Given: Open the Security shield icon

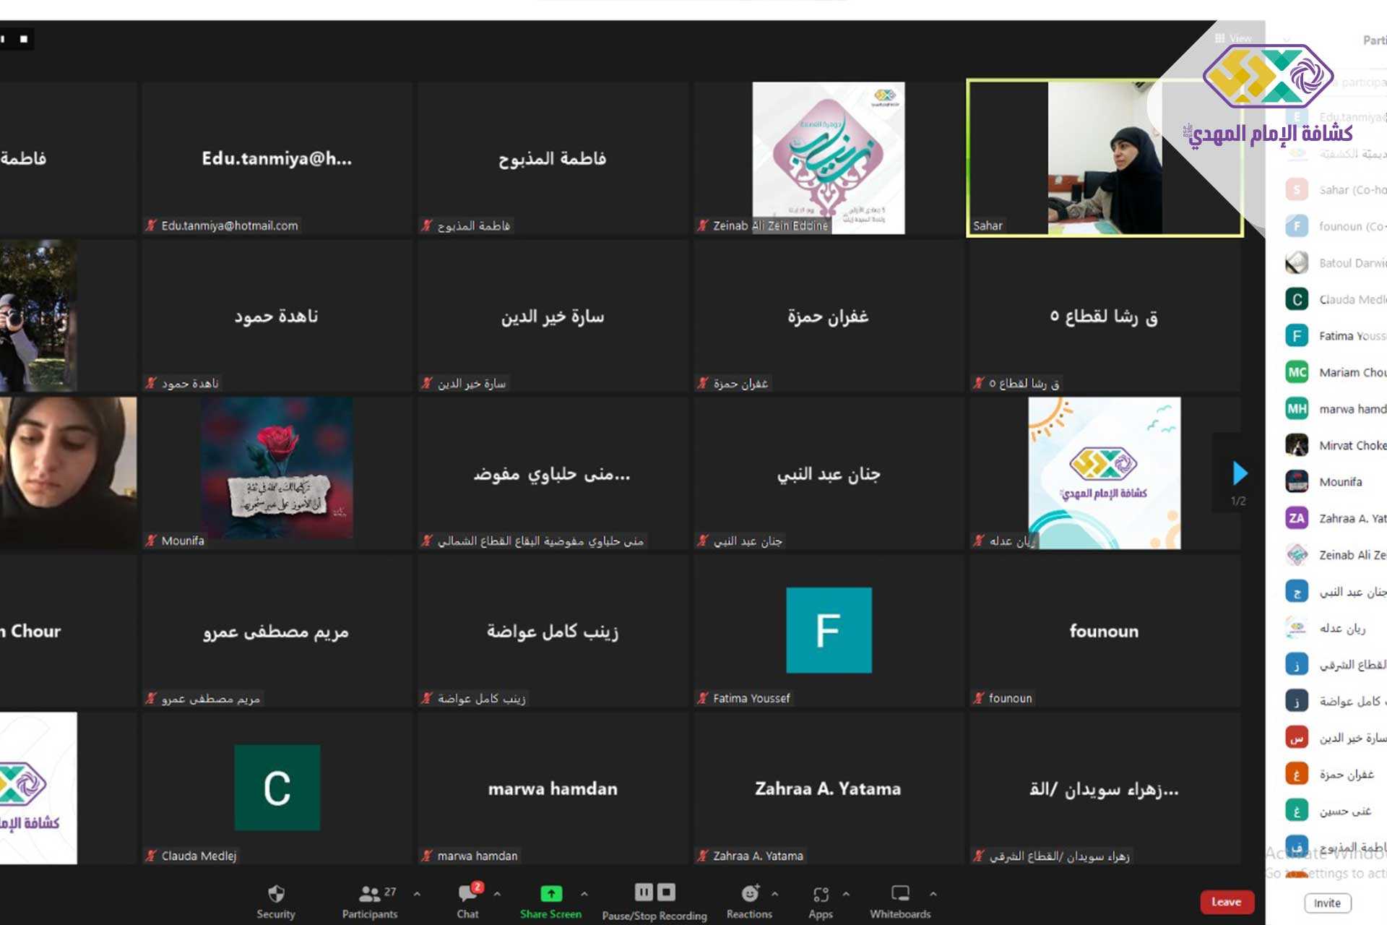Looking at the screenshot, I should pos(276,894).
